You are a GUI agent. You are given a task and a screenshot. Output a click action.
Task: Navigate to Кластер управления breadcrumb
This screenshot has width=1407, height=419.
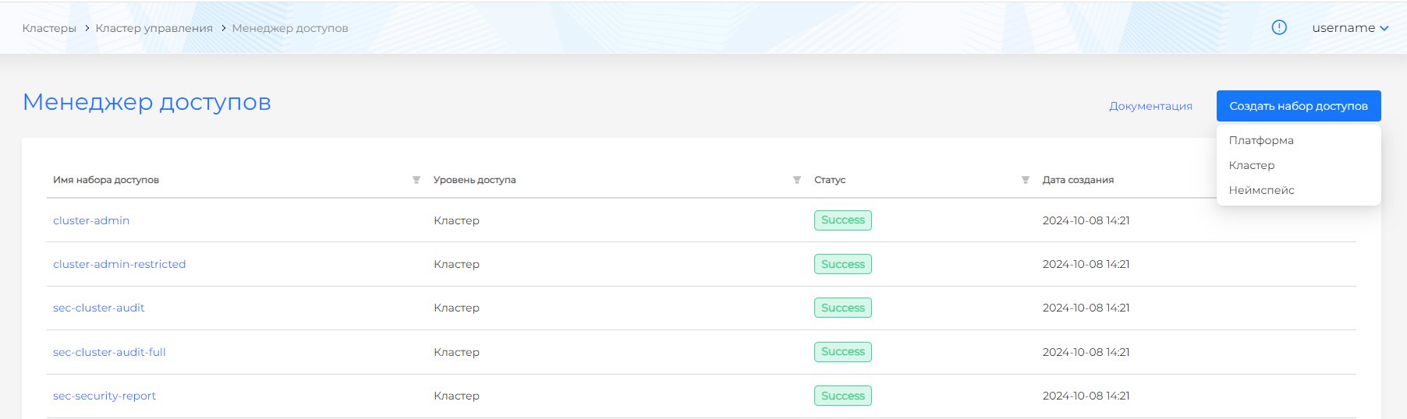click(154, 28)
